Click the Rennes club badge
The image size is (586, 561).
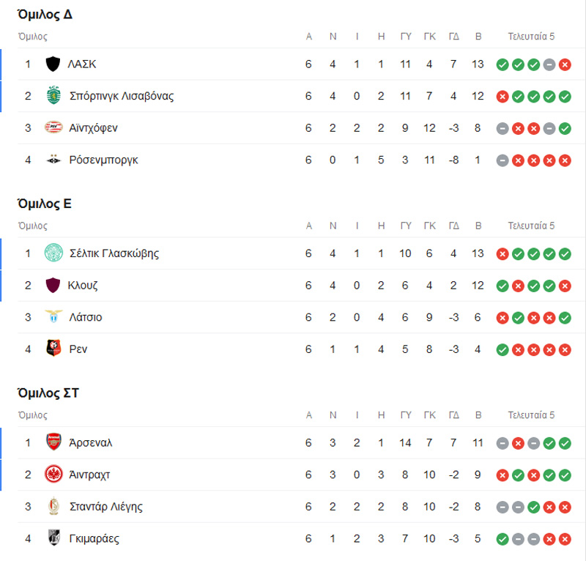53,349
